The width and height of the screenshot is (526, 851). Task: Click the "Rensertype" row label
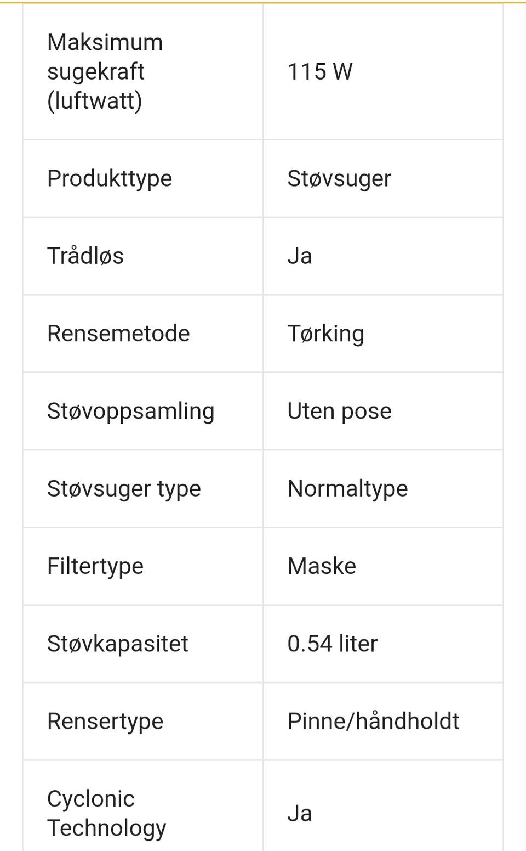point(105,722)
